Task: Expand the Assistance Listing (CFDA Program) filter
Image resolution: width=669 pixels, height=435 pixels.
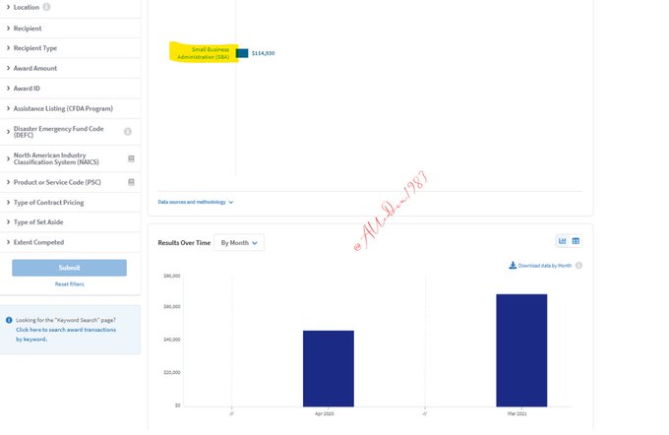Action: [62, 108]
